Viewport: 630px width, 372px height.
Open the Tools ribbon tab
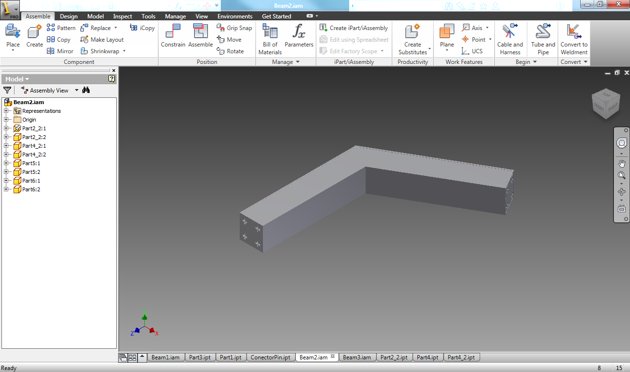pyautogui.click(x=149, y=16)
